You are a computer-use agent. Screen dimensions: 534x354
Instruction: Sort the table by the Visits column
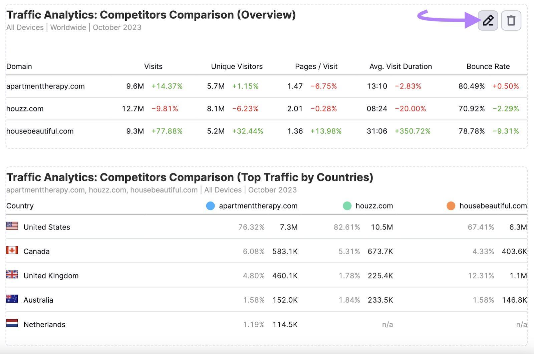(153, 66)
